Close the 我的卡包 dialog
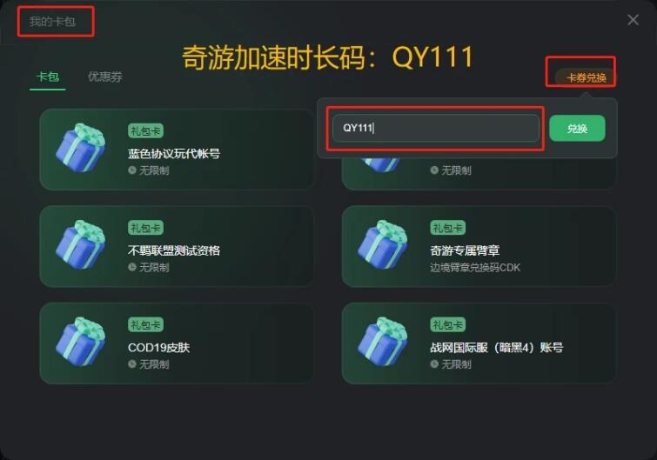This screenshot has height=460, width=657. pos(633,20)
